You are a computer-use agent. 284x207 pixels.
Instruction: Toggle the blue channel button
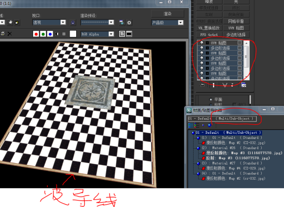[50, 34]
